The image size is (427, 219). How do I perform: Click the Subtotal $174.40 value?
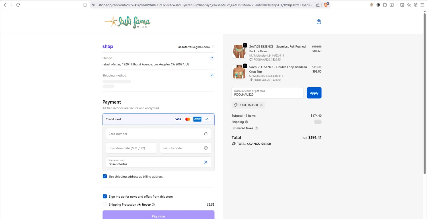(x=316, y=116)
